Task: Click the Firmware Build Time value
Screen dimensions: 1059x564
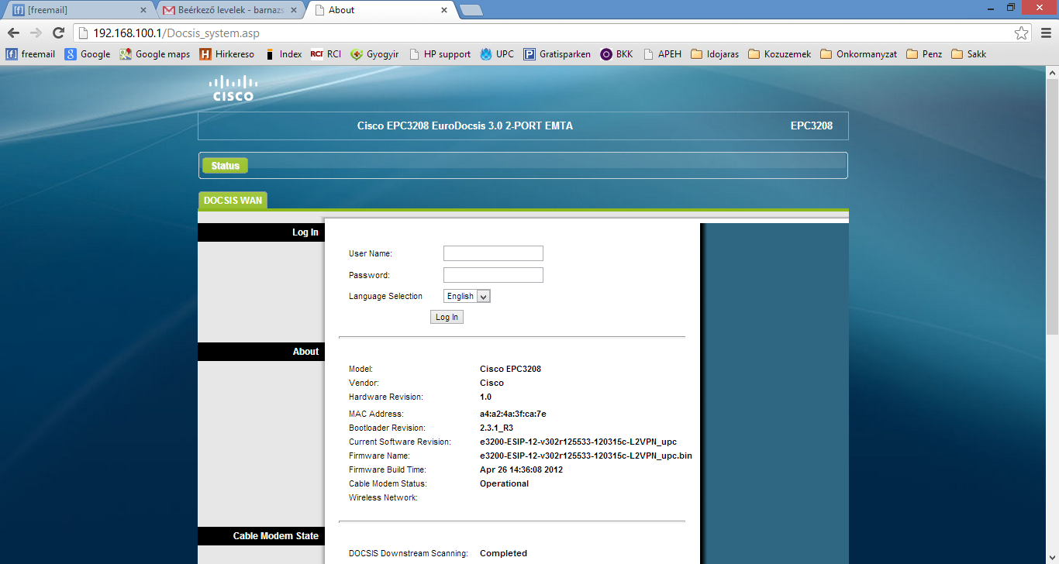Action: [521, 469]
